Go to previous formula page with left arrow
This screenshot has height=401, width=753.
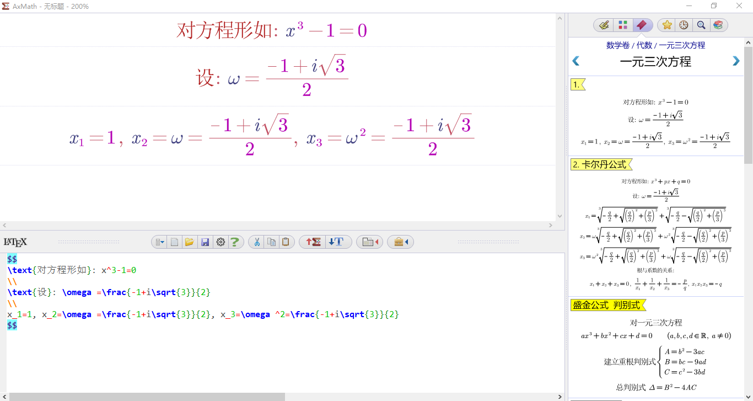pos(576,61)
